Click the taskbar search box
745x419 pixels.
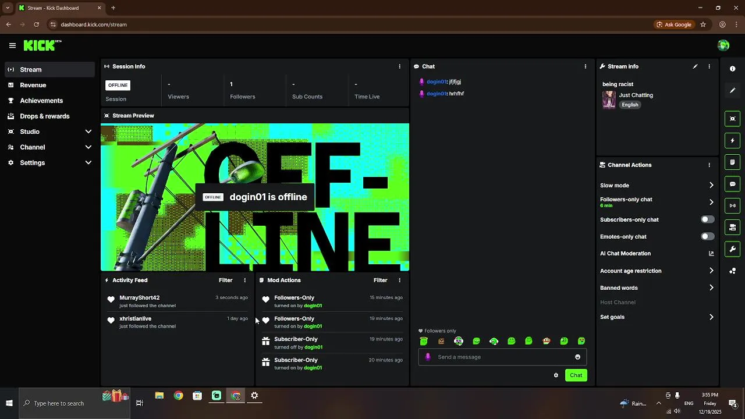(x=74, y=403)
